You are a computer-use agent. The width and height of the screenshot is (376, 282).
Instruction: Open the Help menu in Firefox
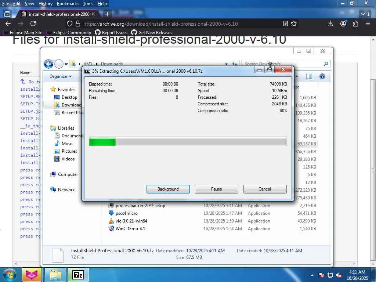coord(102,4)
